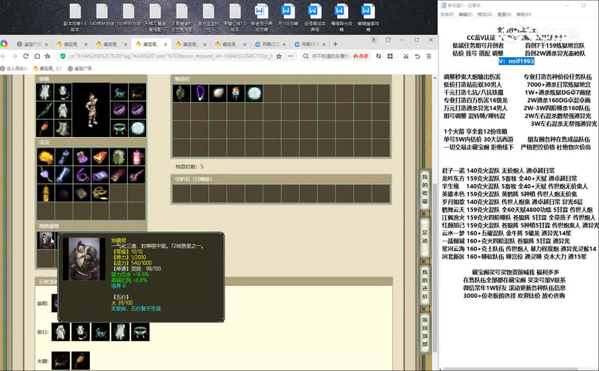Open the 查看(V) menu in Notepad
Image resolution: width=599 pixels, height=371 pixels.
(x=504, y=14)
